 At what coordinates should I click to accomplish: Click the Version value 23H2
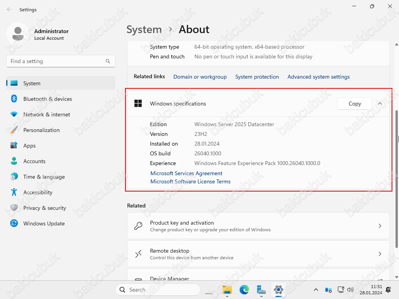point(201,134)
